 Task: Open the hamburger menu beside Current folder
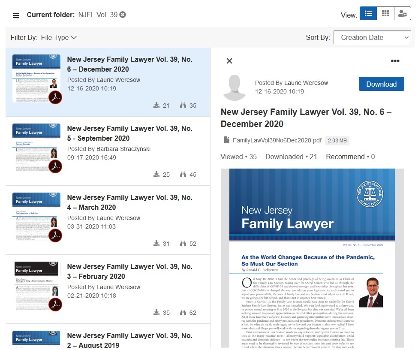(16, 15)
